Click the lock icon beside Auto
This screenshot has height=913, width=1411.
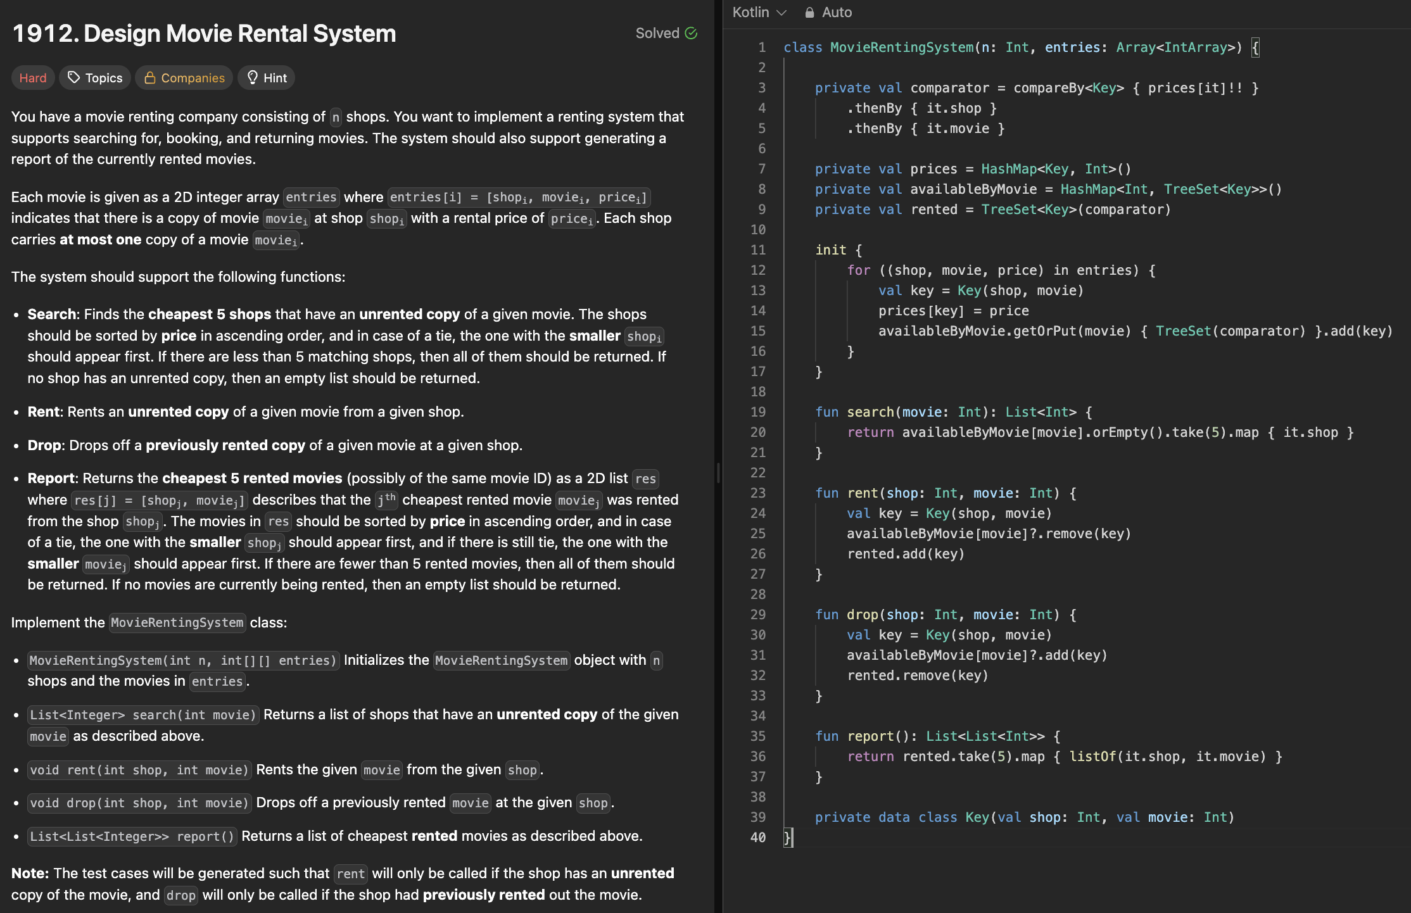[809, 13]
